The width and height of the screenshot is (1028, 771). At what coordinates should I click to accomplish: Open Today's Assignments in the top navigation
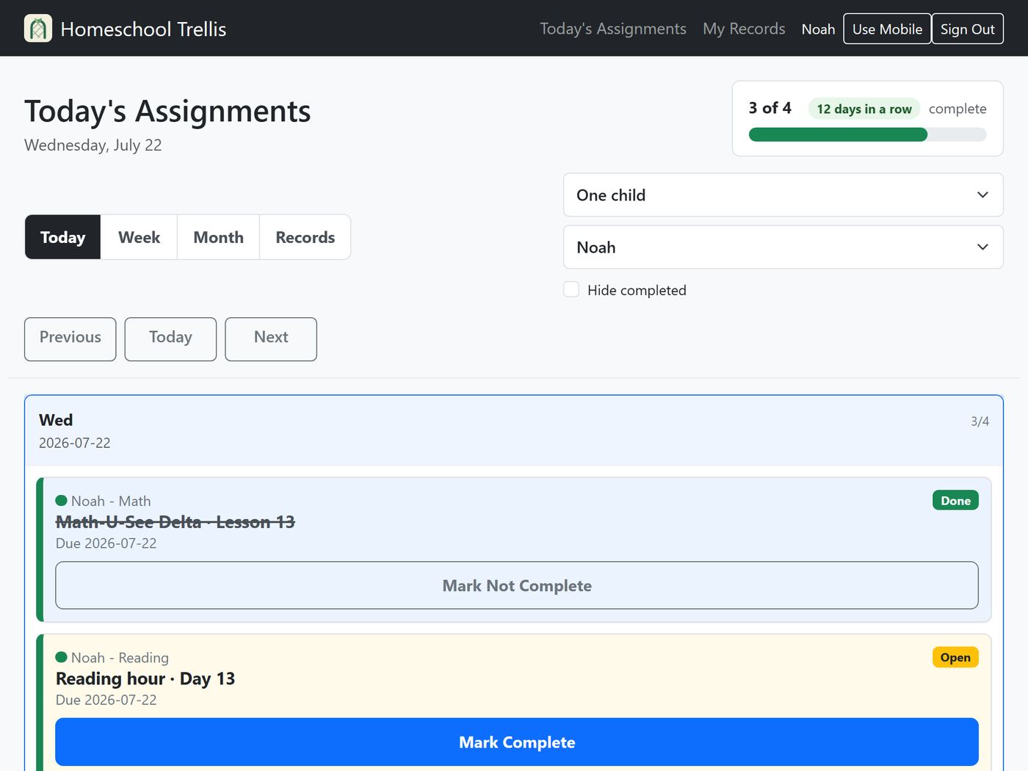[x=613, y=29]
